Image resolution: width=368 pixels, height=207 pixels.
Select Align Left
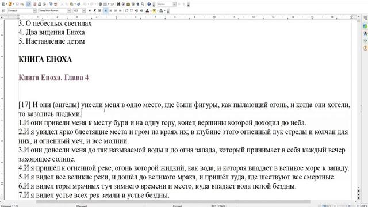106,10
